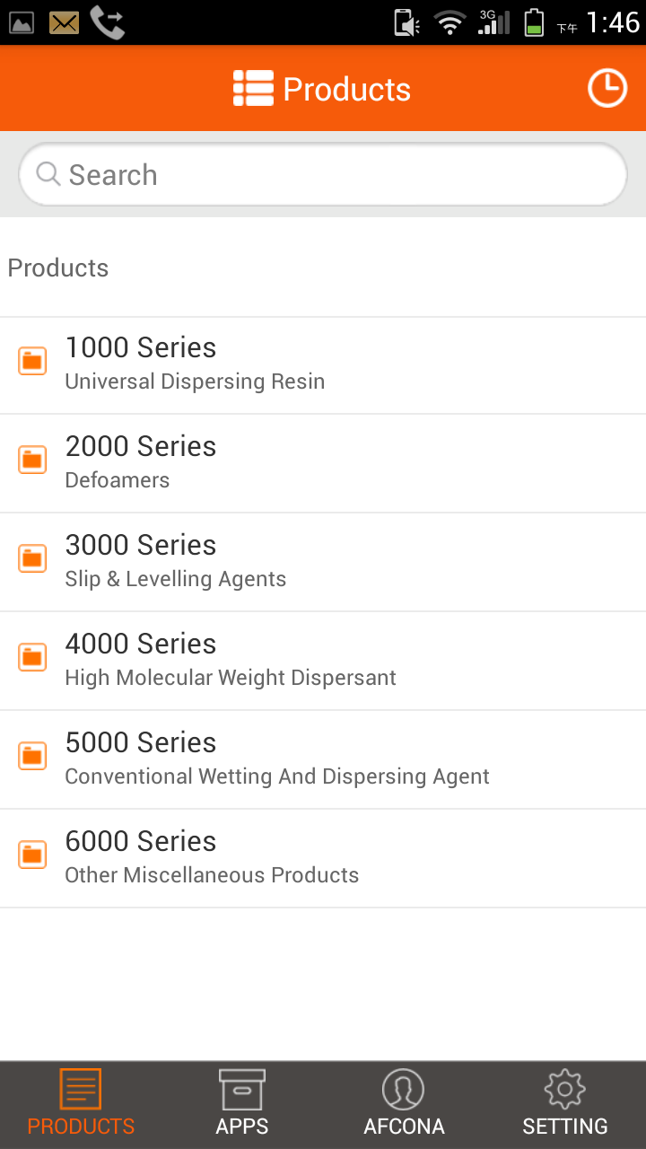Click the 5000 Series folder icon
The height and width of the screenshot is (1149, 646).
click(33, 756)
